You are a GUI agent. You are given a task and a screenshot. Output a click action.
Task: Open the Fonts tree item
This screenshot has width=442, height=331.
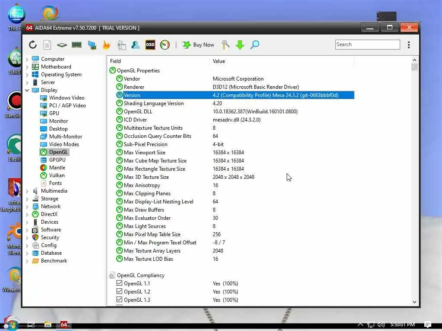51,183
